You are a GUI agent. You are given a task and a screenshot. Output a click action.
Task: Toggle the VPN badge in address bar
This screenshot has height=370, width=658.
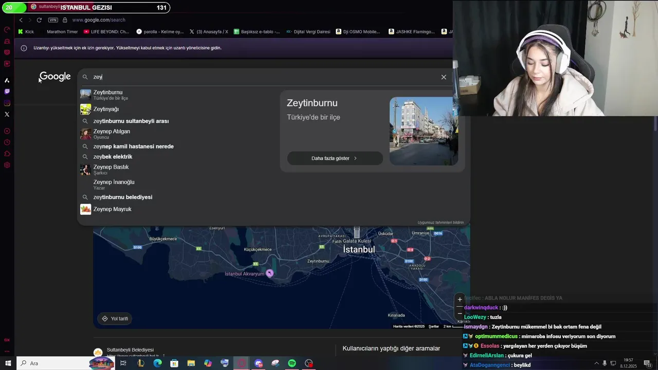[53, 20]
